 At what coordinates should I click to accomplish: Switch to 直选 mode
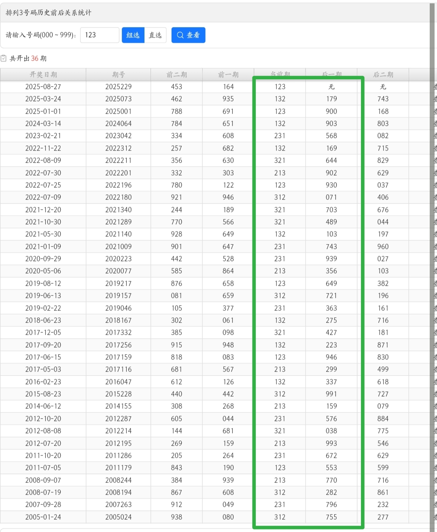pos(155,35)
